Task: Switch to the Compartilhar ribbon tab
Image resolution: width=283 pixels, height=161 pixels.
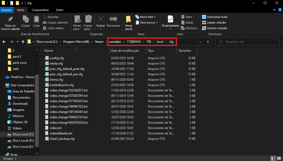Action: [40, 10]
